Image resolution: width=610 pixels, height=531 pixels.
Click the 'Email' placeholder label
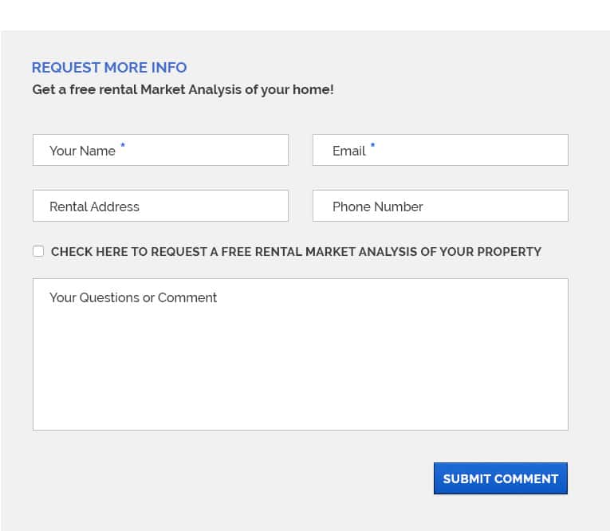(349, 151)
